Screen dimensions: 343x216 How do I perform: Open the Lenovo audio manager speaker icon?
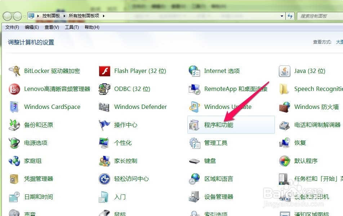pyautogui.click(x=14, y=89)
